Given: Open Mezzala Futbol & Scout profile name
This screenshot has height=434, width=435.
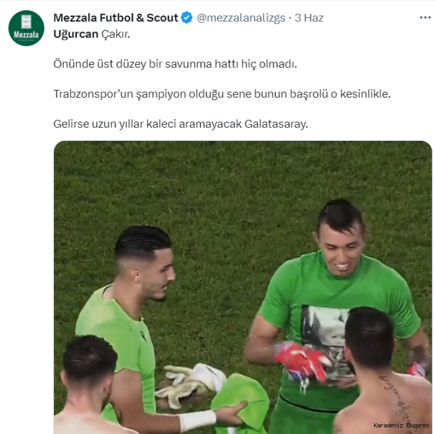Looking at the screenshot, I should coord(116,18).
